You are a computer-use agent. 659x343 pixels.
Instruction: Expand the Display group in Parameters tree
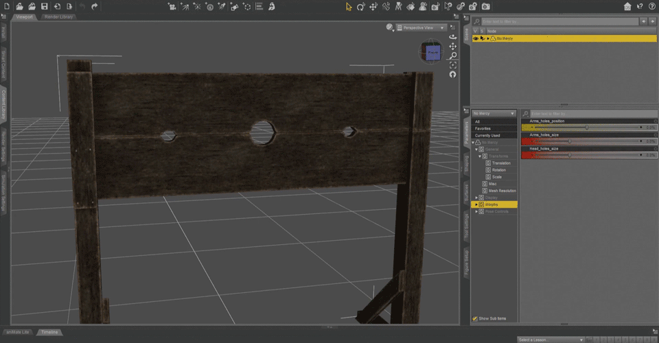coord(476,198)
